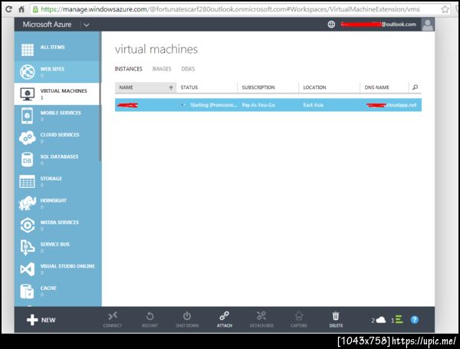Open the blue help question icon
The height and width of the screenshot is (349, 460).
415,320
